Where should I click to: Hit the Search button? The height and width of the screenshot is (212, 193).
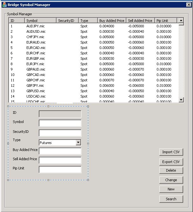[x=171, y=199]
